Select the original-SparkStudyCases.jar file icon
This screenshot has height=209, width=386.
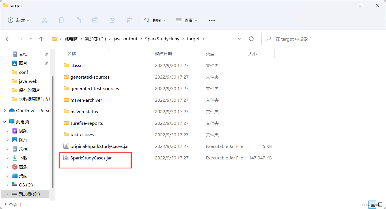(66, 146)
